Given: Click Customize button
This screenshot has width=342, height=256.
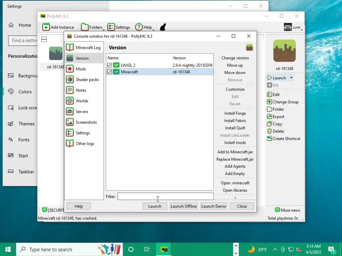Looking at the screenshot, I should point(235,89).
